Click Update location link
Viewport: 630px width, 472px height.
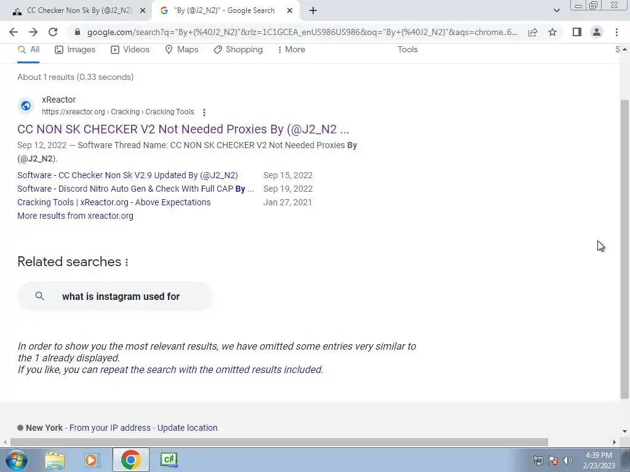pyautogui.click(x=187, y=428)
